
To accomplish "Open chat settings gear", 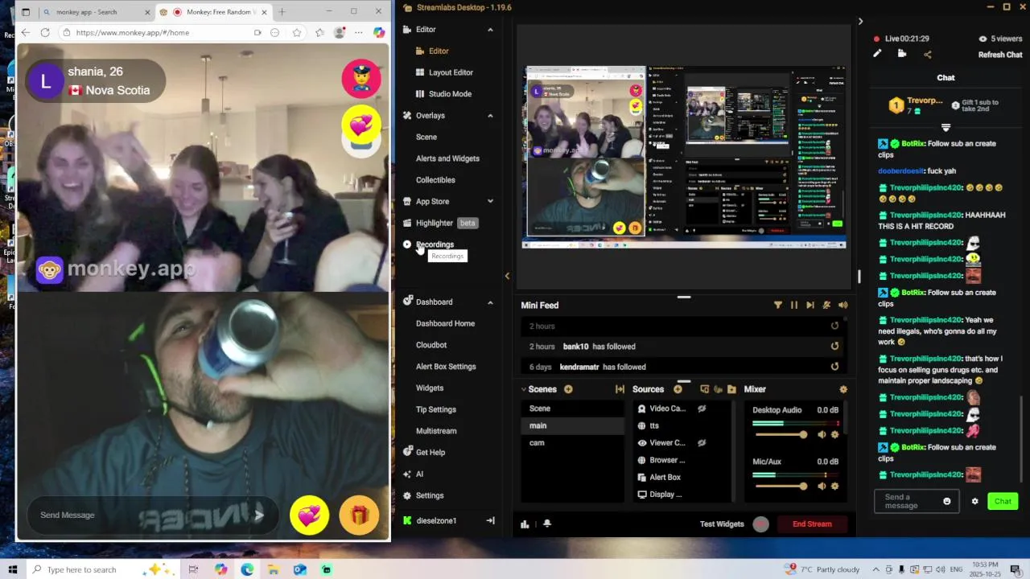I will tap(974, 502).
